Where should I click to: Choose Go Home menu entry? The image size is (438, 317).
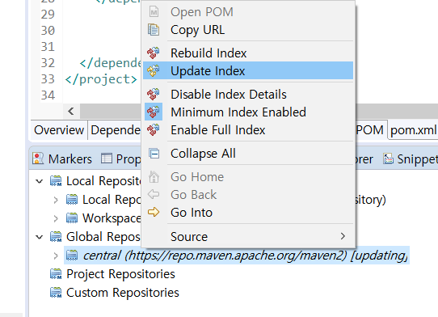248,176
